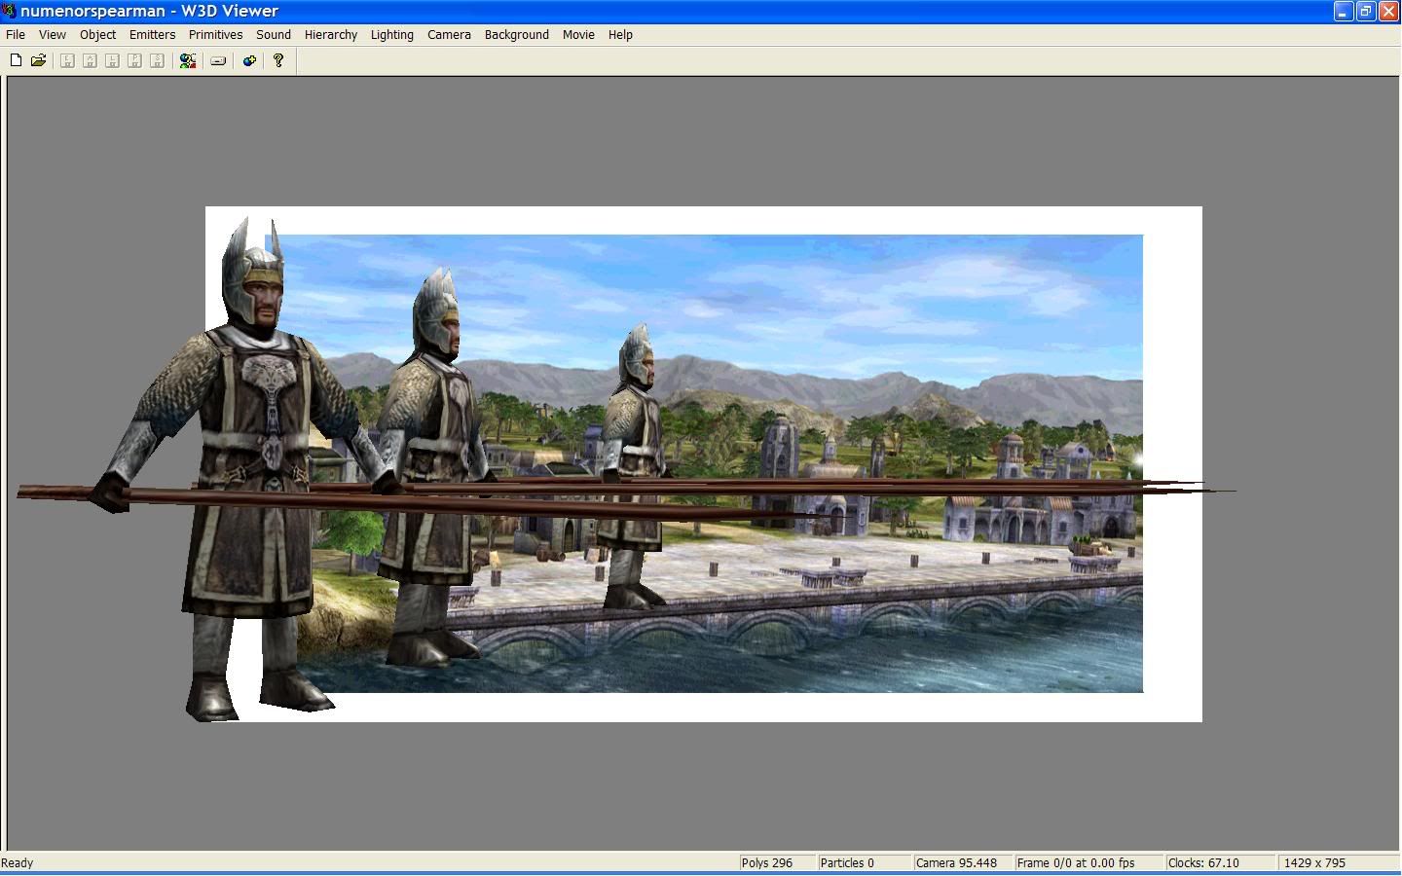
Task: Close the W3D Viewer window
Action: tap(1388, 11)
